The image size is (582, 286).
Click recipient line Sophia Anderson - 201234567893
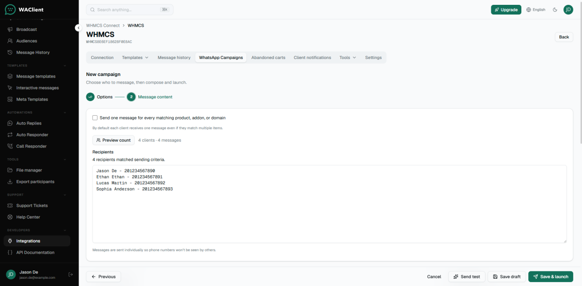tap(135, 189)
